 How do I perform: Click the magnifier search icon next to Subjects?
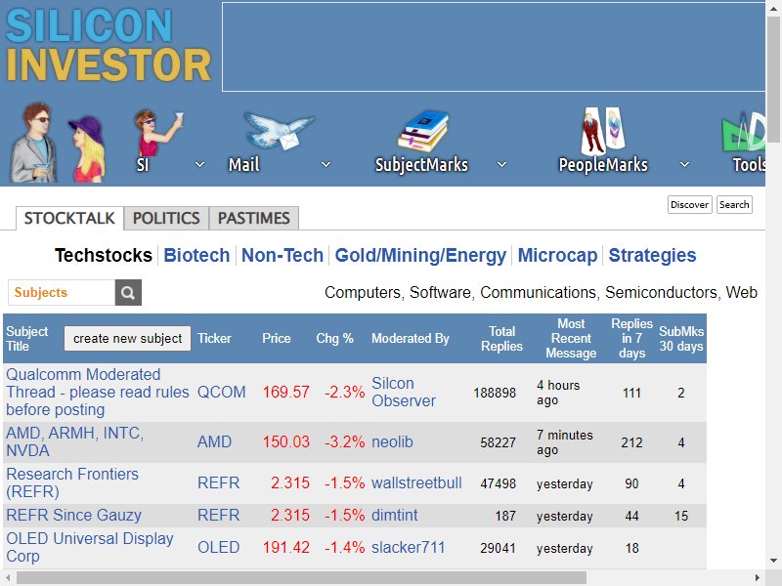[128, 292]
